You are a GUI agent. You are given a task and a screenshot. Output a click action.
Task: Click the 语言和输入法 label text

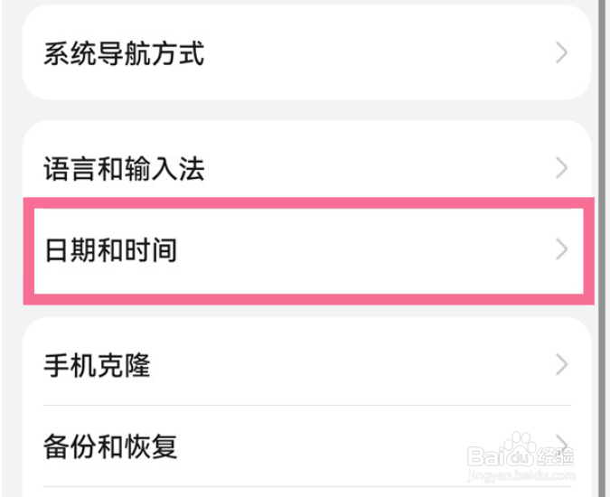125,169
